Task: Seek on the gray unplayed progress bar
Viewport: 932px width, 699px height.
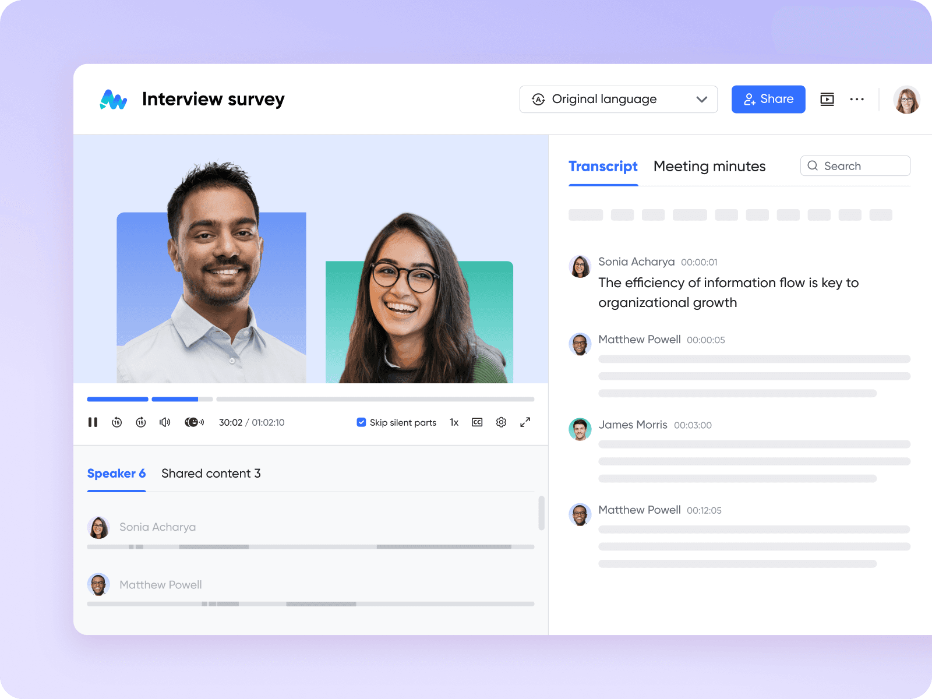Action: click(x=375, y=399)
